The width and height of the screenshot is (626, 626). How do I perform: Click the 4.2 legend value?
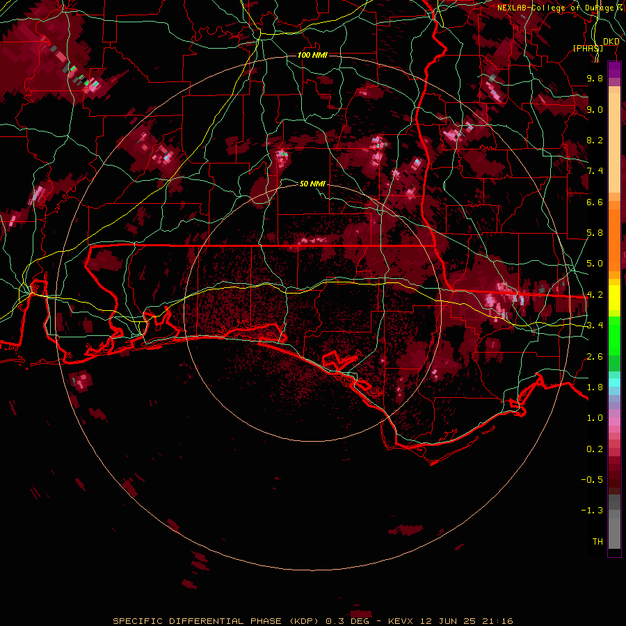click(x=595, y=295)
